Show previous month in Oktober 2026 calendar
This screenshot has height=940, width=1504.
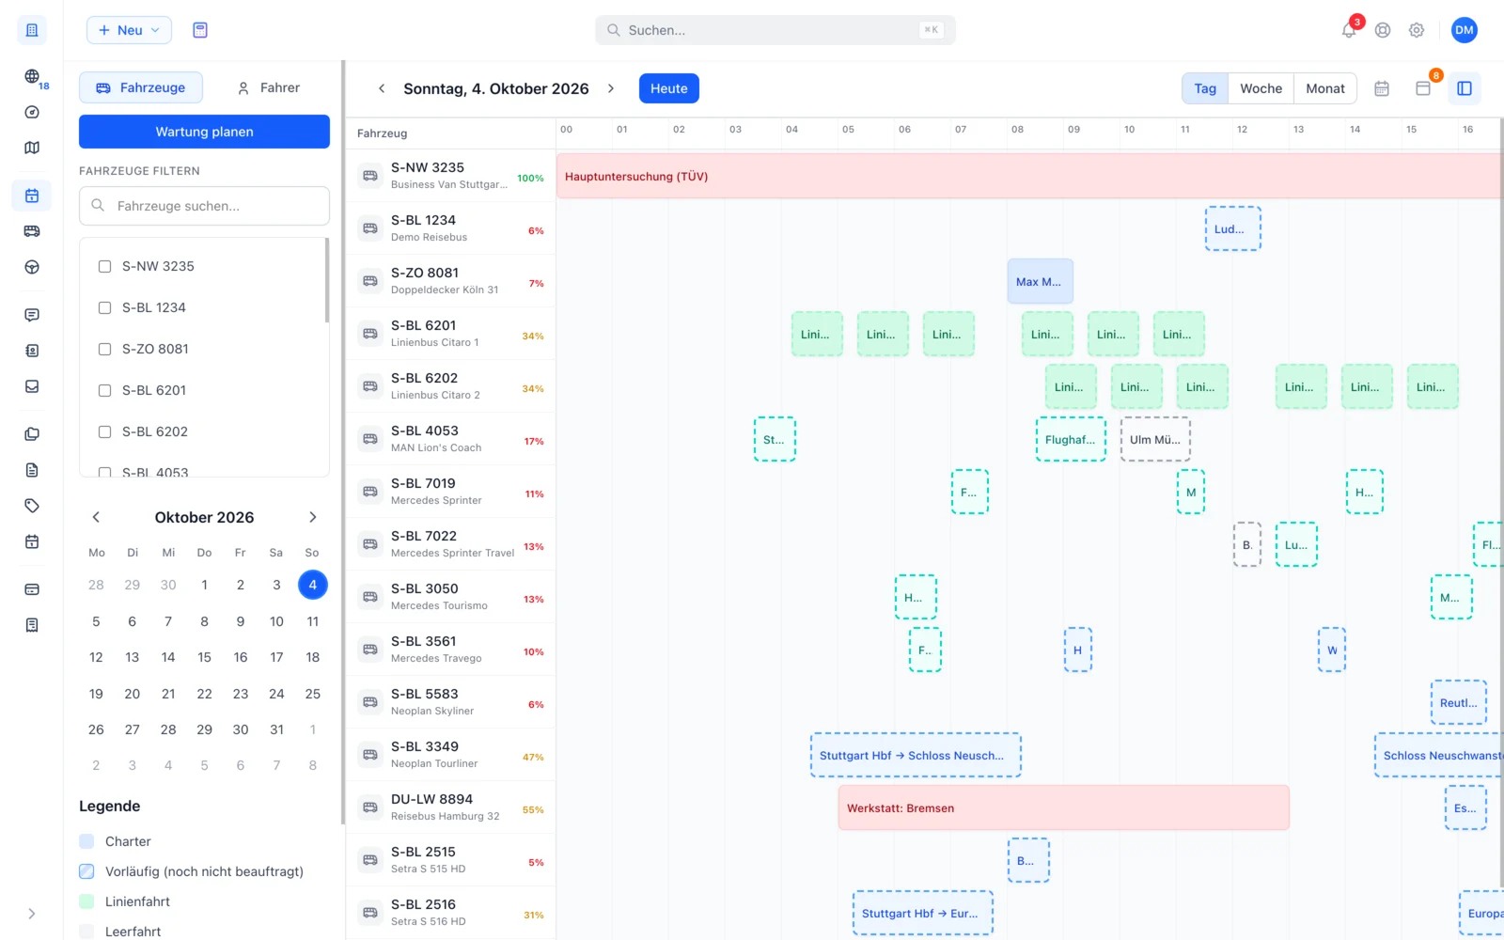96,517
